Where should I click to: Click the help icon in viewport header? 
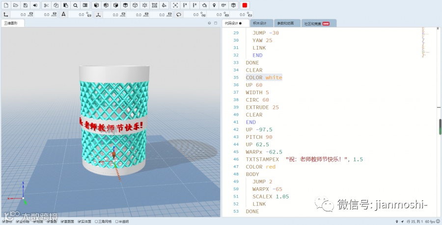(209, 23)
